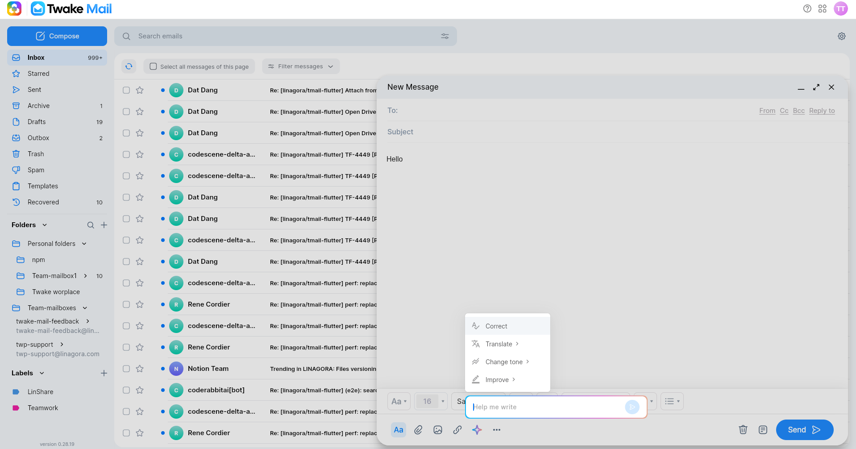
Task: Click the insert link icon
Action: coord(457,430)
